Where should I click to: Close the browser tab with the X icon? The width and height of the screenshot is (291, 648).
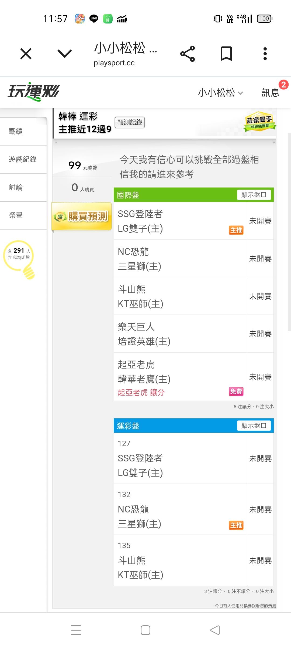point(26,54)
